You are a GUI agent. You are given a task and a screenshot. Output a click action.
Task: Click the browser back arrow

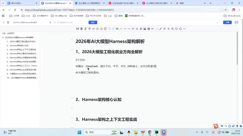3,10
